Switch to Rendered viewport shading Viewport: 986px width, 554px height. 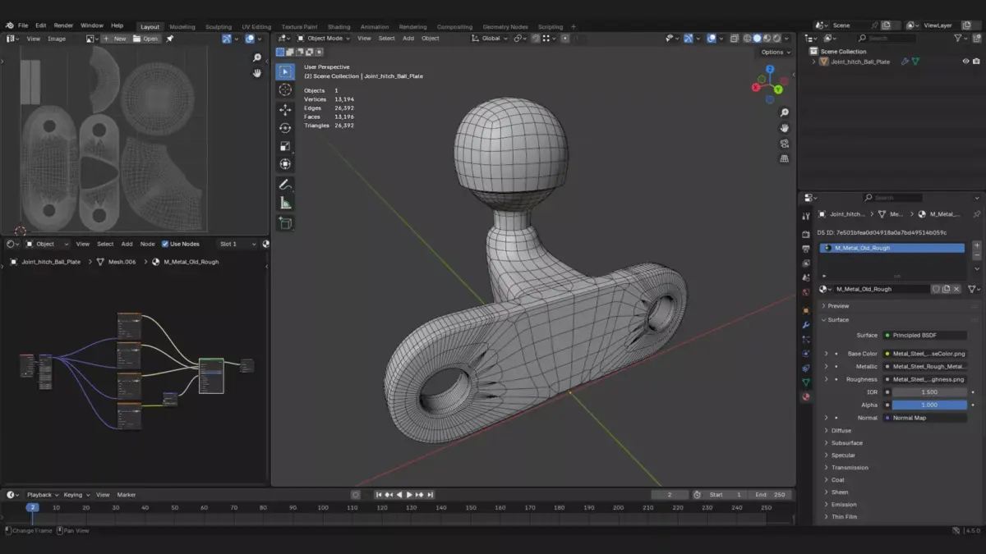click(x=776, y=39)
